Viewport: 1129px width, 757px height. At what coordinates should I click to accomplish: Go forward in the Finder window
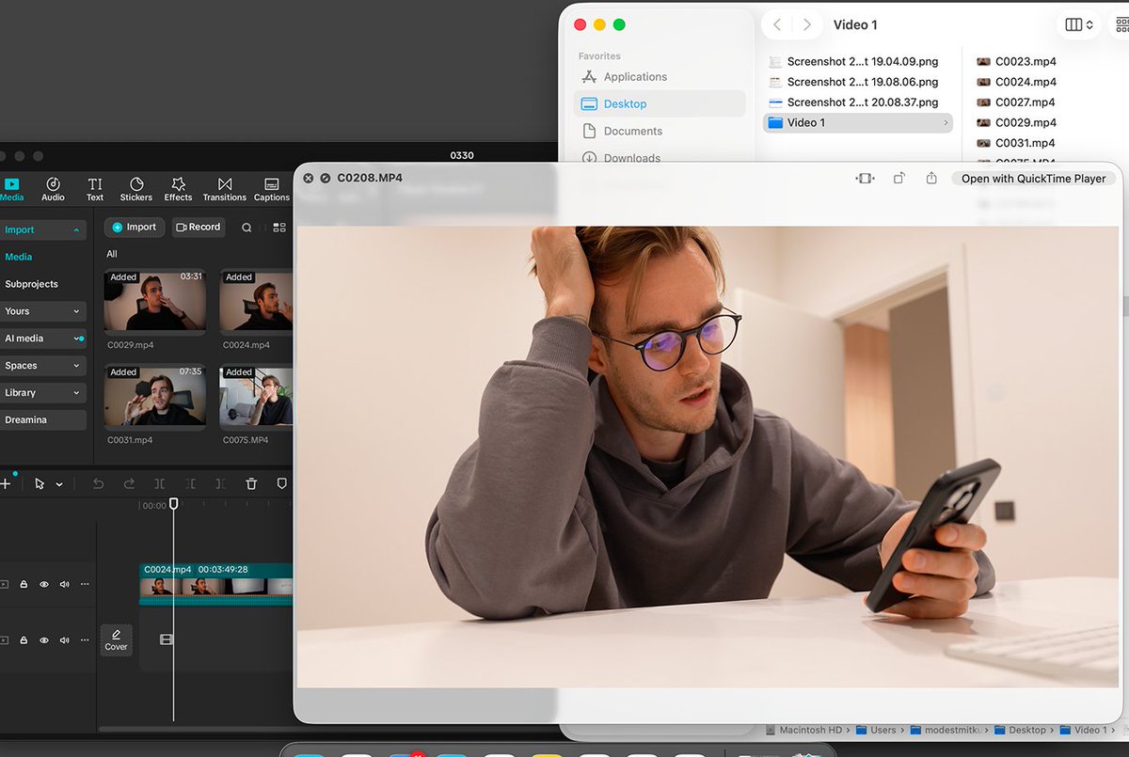pyautogui.click(x=807, y=25)
